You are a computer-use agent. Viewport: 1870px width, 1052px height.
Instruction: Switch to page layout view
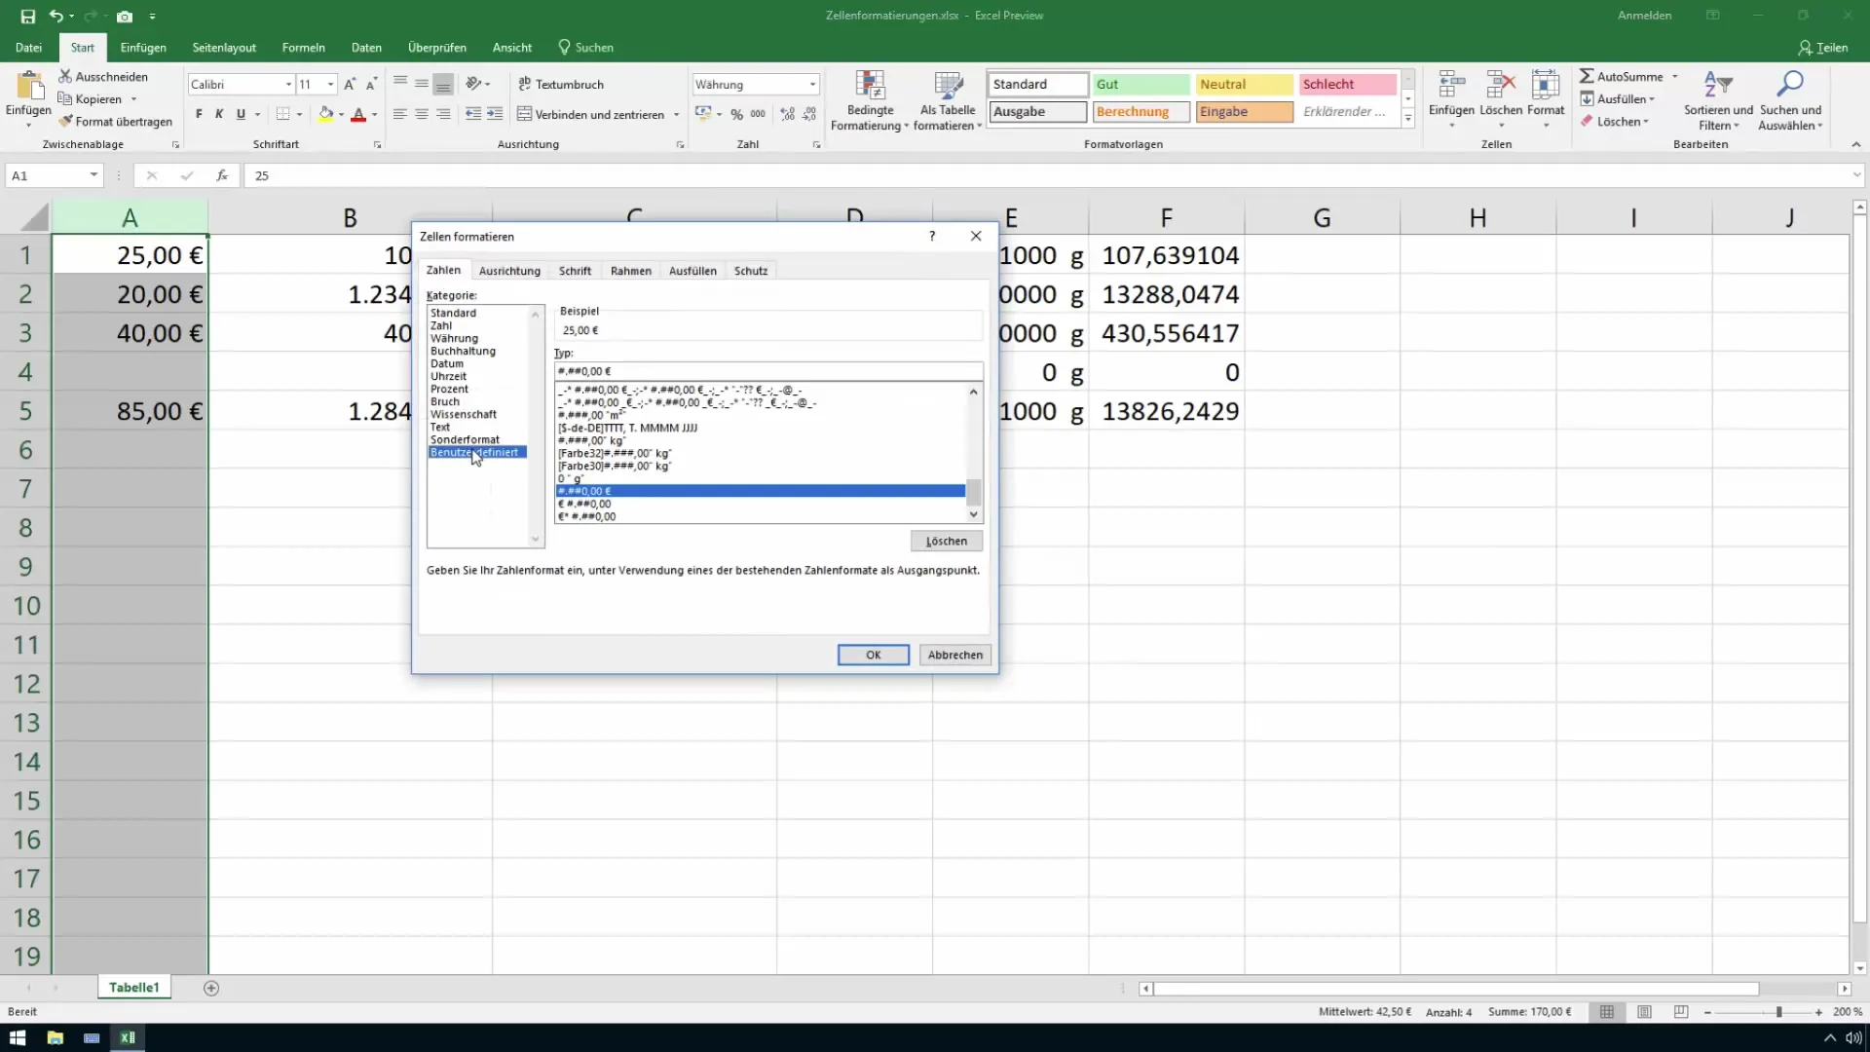click(x=1644, y=1012)
